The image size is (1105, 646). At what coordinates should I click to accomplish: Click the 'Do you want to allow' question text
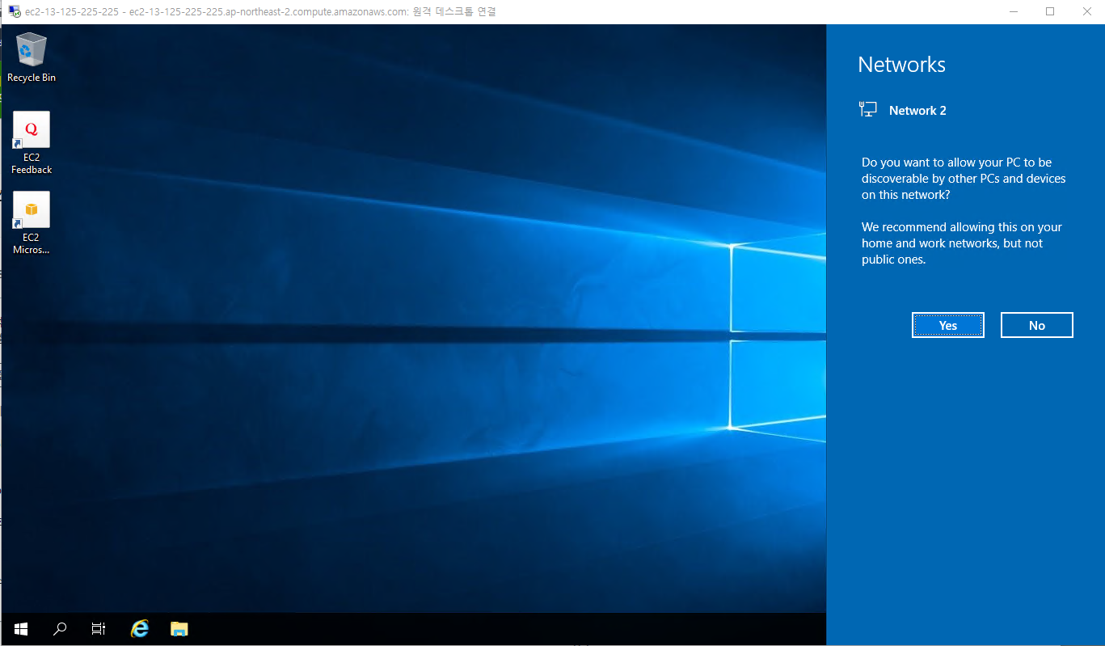point(964,179)
